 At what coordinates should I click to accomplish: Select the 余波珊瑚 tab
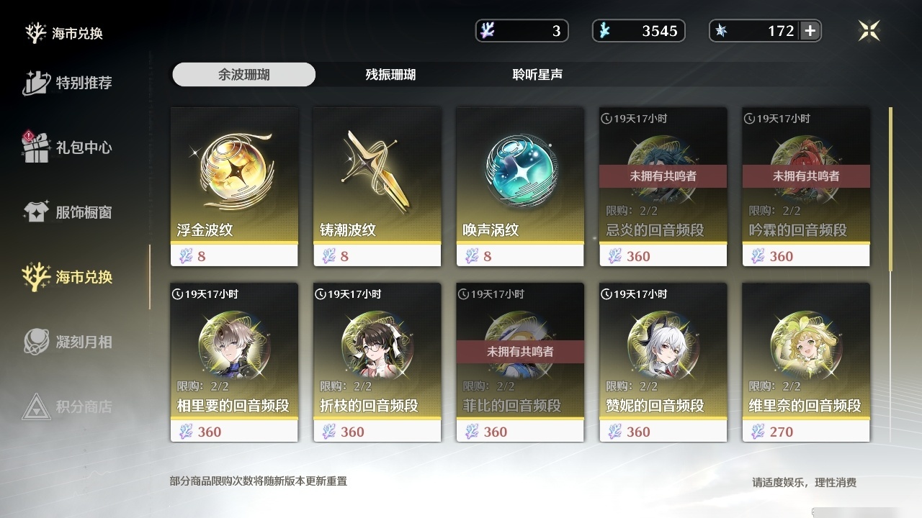pyautogui.click(x=243, y=74)
